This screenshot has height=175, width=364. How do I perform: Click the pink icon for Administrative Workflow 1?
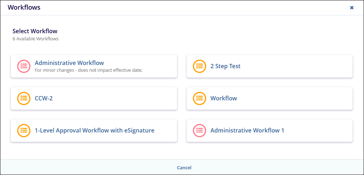click(x=200, y=130)
